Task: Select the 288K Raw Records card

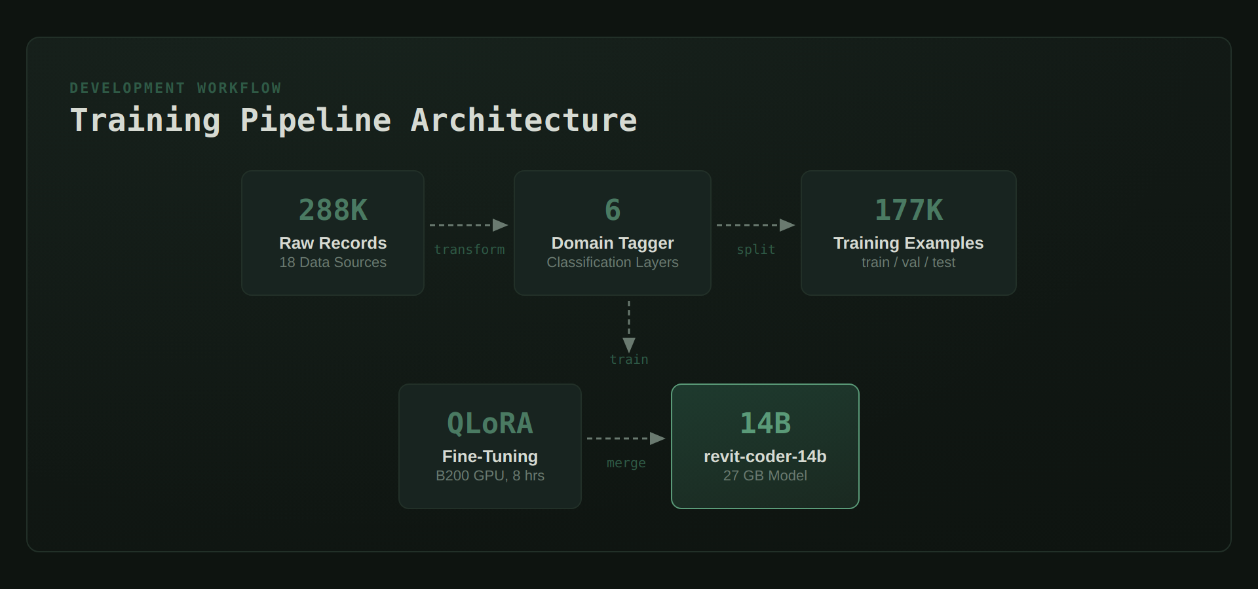Action: pyautogui.click(x=333, y=233)
